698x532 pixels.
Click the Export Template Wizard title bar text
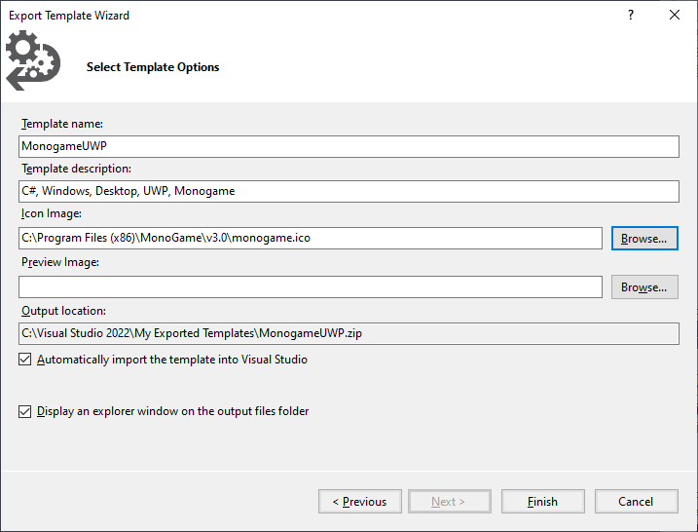[x=69, y=16]
